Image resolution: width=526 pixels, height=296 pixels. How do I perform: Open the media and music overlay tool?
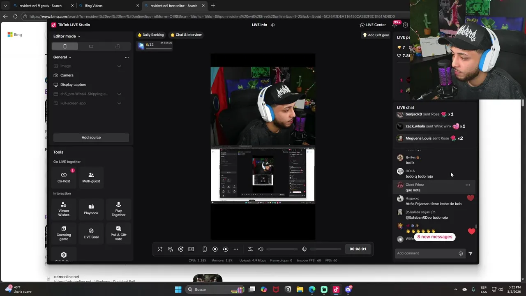pyautogui.click(x=171, y=249)
